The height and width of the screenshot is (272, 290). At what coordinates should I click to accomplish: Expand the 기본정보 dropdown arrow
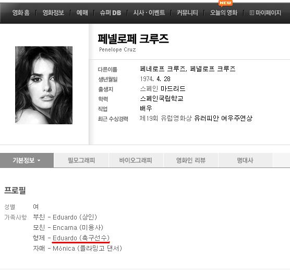[39, 160]
